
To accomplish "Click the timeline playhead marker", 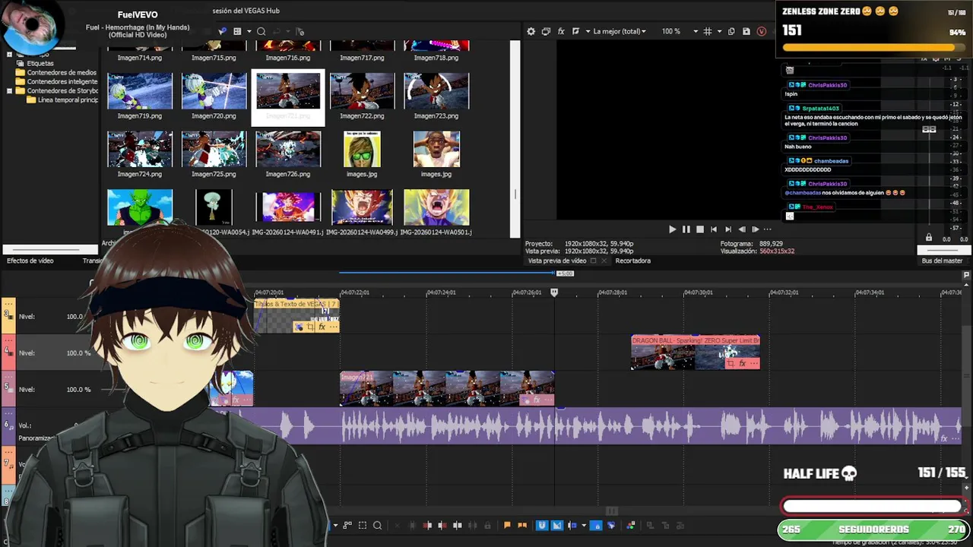I will [554, 292].
